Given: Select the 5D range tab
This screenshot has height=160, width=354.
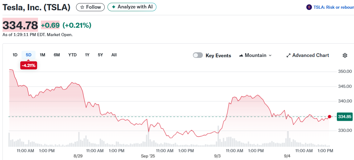Looking at the screenshot, I should pos(28,55).
